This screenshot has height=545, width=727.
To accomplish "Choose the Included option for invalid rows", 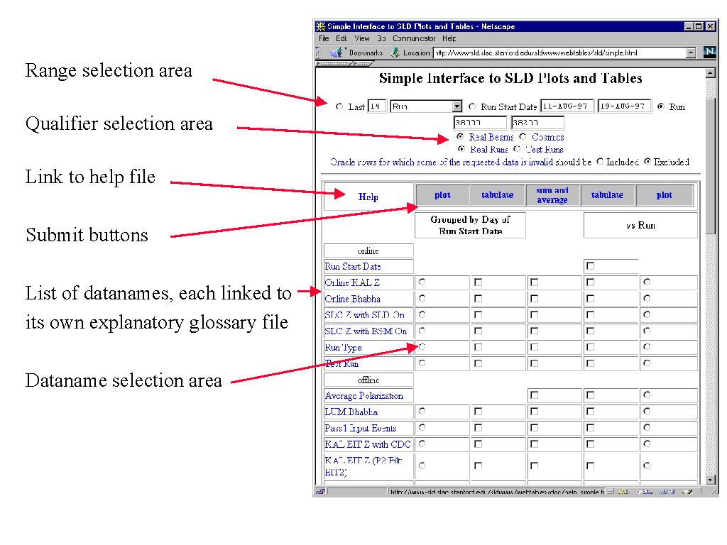I will point(600,162).
